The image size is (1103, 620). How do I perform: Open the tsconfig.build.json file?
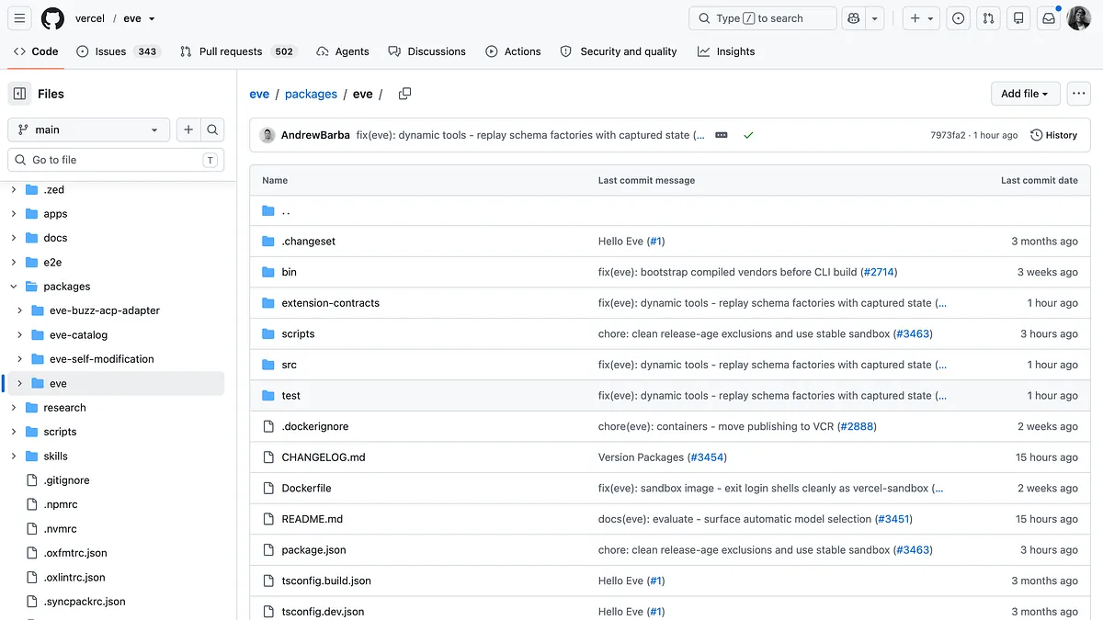pyautogui.click(x=326, y=581)
